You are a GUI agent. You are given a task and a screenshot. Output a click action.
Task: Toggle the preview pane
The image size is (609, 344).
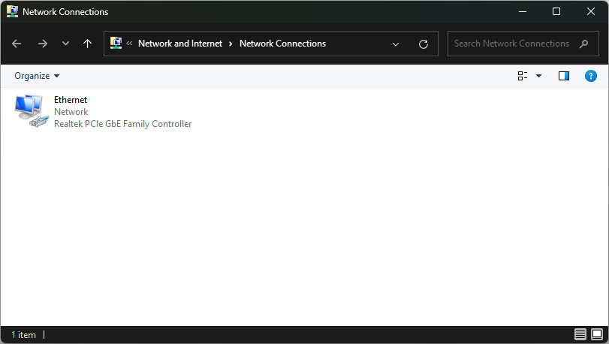564,76
